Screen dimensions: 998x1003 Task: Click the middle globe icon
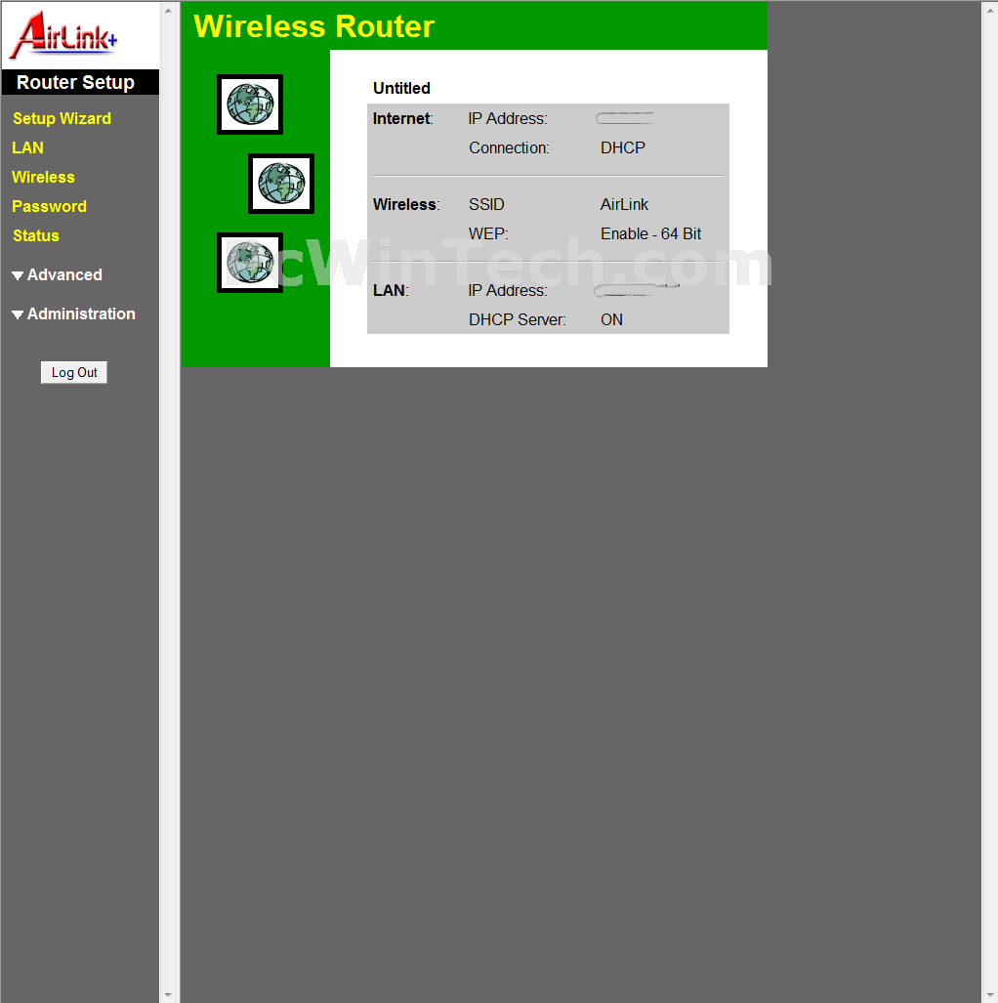coord(281,184)
